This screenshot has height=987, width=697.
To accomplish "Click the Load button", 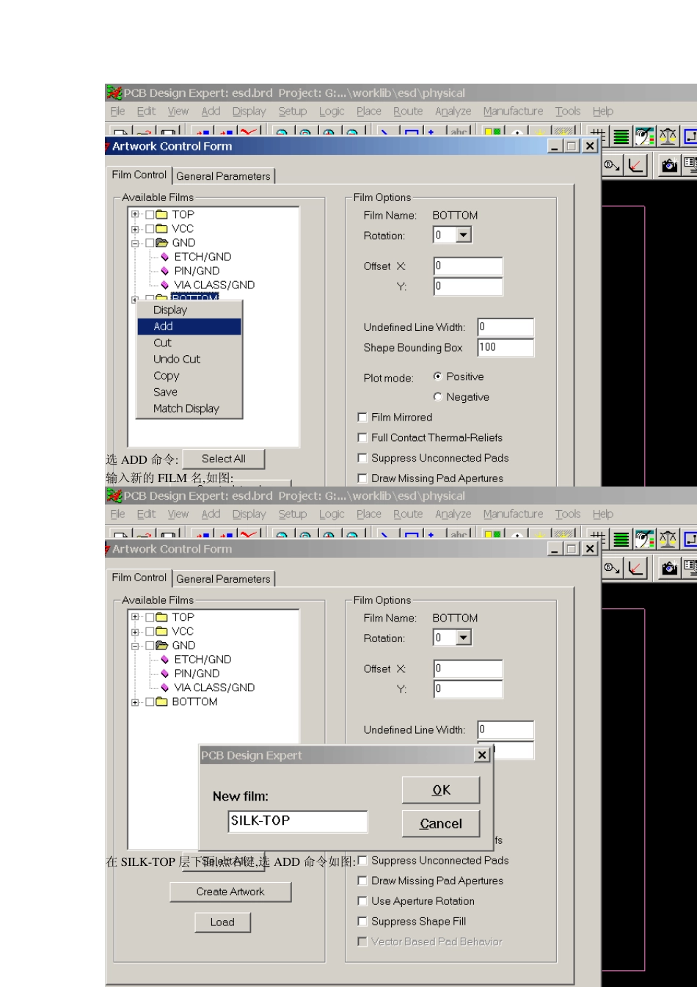I will [x=222, y=922].
